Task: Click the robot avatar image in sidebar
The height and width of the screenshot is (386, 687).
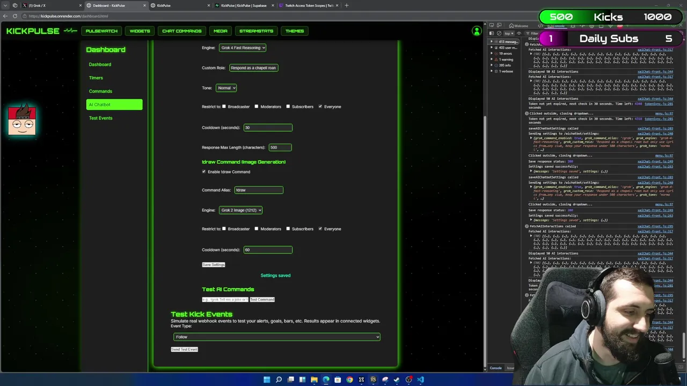Action: pos(22,120)
